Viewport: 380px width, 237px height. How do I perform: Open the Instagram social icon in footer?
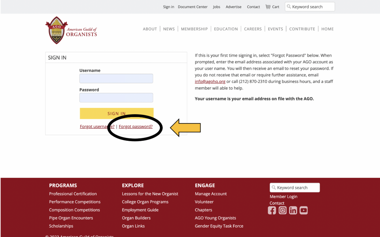[x=282, y=210]
